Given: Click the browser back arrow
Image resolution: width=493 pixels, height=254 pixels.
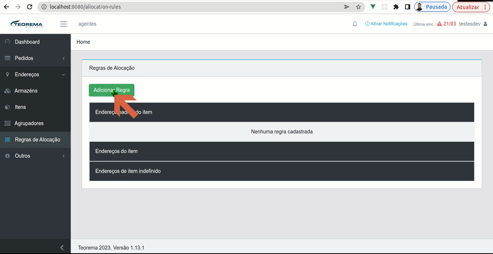Looking at the screenshot, I should (x=7, y=7).
